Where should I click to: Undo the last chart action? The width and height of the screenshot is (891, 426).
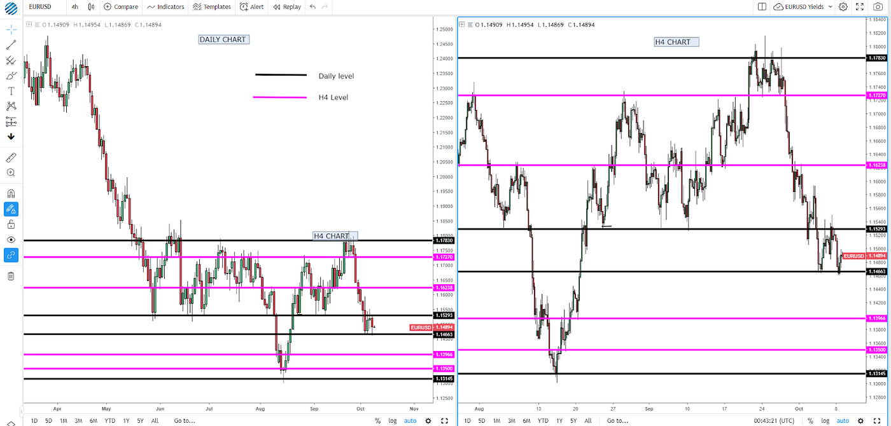pos(312,7)
